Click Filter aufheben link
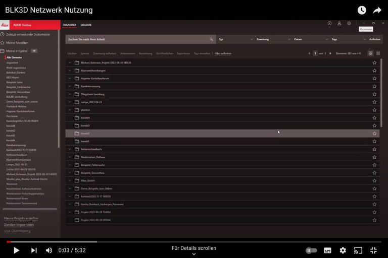Image resolution: width=388 pixels, height=258 pixels. pos(223,53)
